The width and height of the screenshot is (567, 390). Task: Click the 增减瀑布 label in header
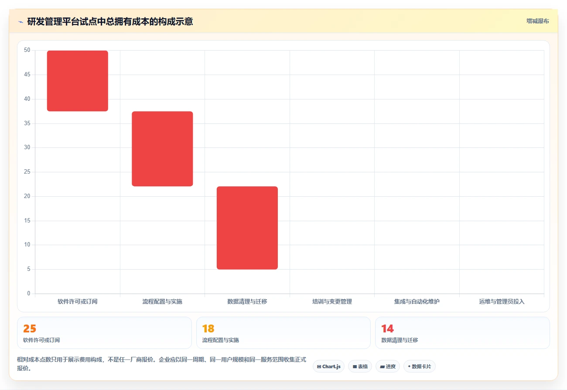coord(537,21)
